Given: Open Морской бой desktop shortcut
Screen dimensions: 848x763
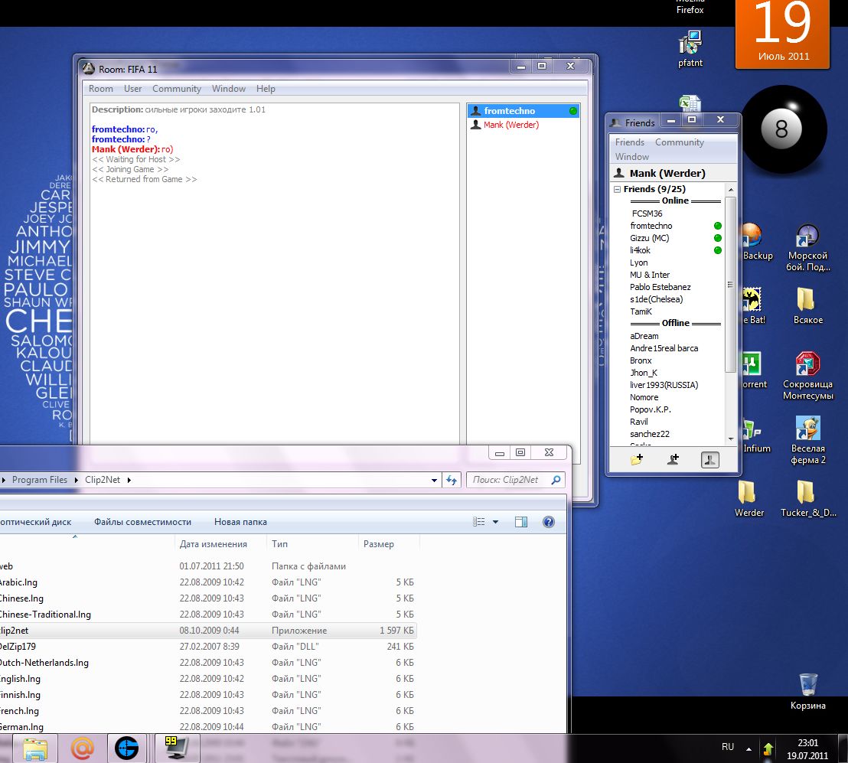Looking at the screenshot, I should click(x=808, y=247).
